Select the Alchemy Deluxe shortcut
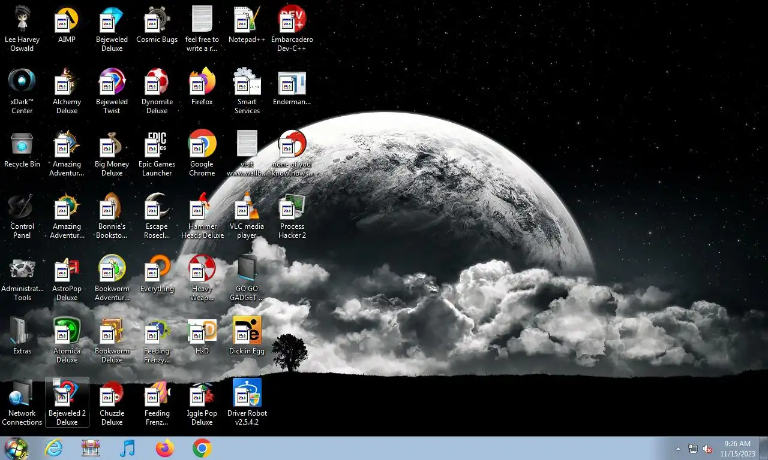 tap(67, 91)
